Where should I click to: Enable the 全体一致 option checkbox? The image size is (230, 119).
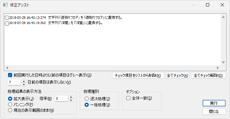click(x=128, y=98)
